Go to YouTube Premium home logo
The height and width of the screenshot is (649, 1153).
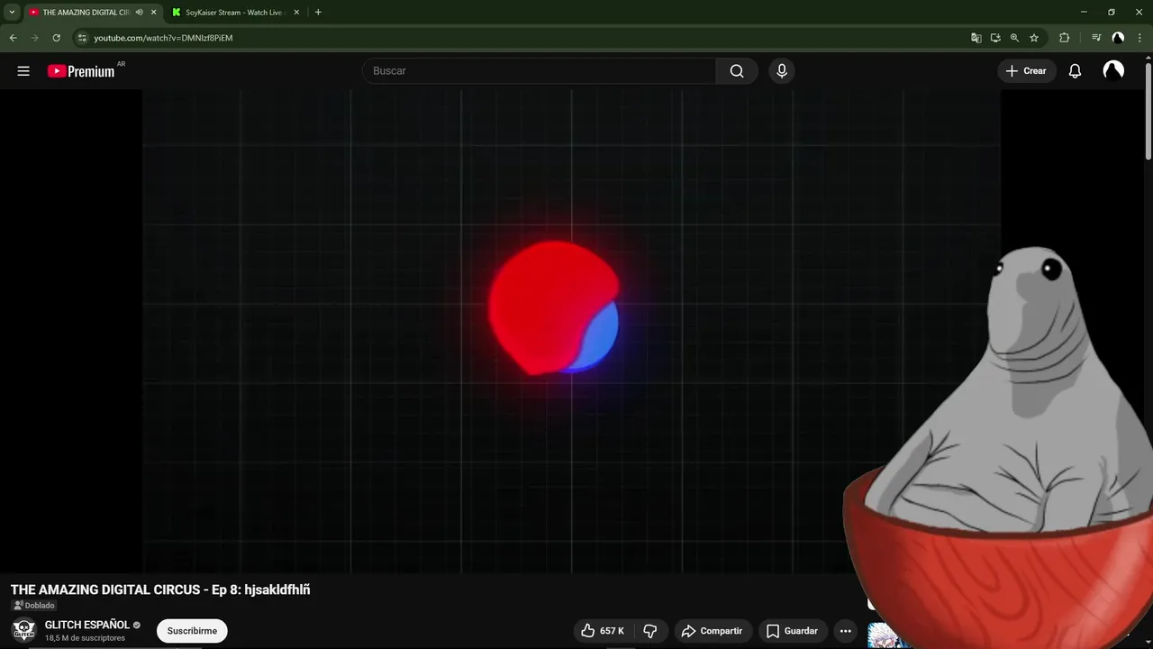[83, 71]
